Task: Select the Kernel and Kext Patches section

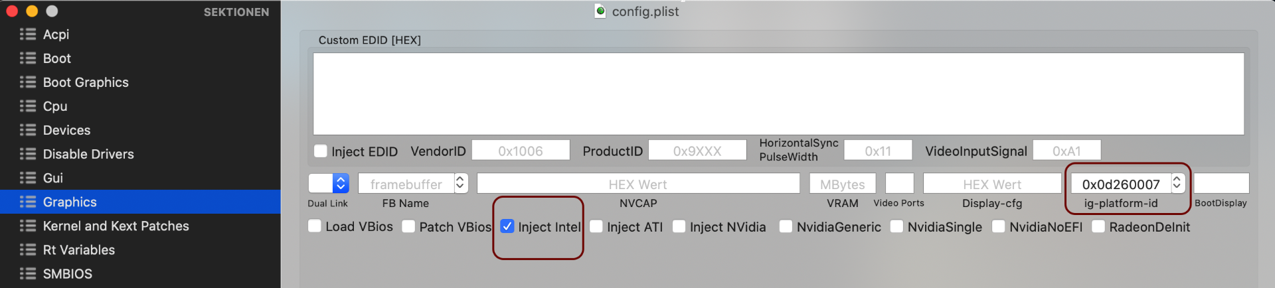Action: click(116, 226)
